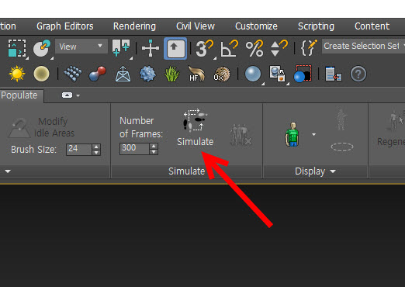Image resolution: width=405 pixels, height=287 pixels.
Task: Click Edit Named Selection Sets icon
Action: coord(309,48)
